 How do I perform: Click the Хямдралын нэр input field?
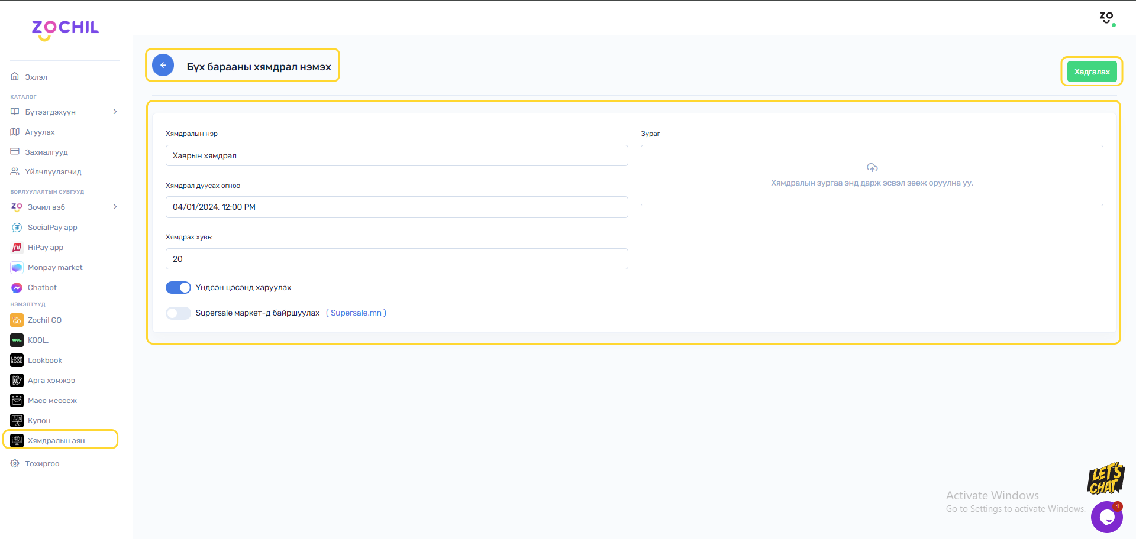(x=396, y=155)
